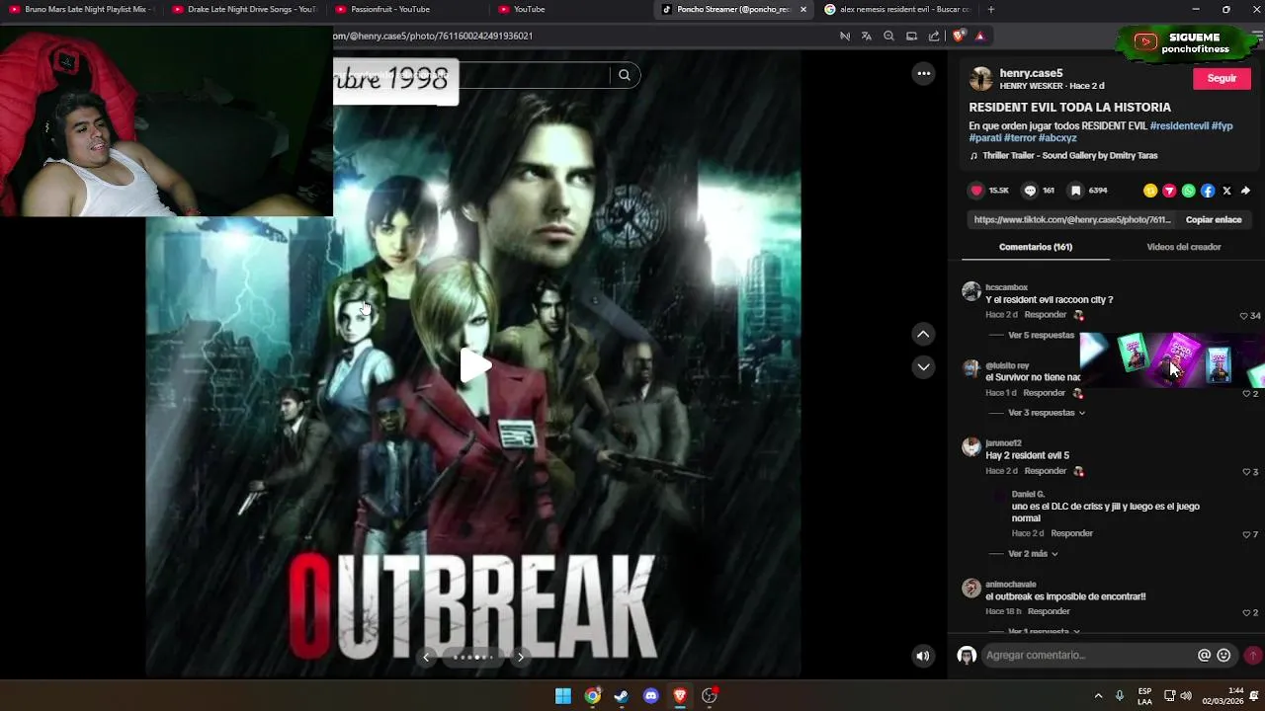Click Responder under Daniel G.'s reply
The height and width of the screenshot is (711, 1265).
[1071, 533]
